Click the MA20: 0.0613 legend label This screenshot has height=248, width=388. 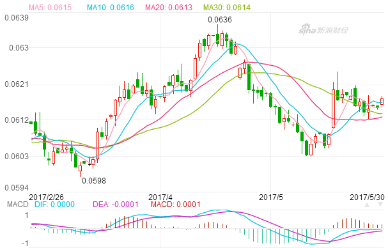(x=169, y=8)
